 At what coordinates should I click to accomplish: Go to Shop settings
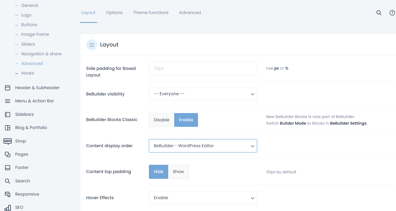tap(20, 141)
